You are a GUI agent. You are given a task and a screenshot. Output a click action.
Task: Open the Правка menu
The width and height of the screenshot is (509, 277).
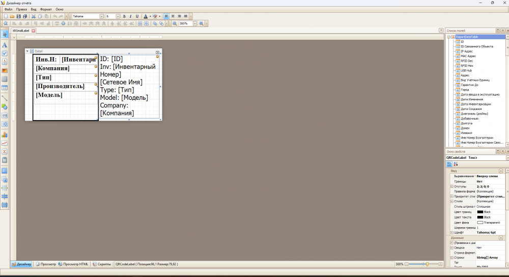(21, 9)
